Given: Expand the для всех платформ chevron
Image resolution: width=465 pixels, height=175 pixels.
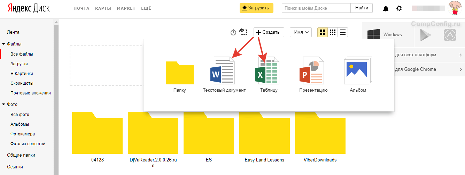Looking at the screenshot, I should coord(460,55).
